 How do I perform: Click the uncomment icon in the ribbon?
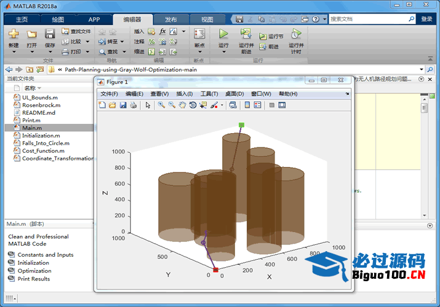[x=162, y=41]
